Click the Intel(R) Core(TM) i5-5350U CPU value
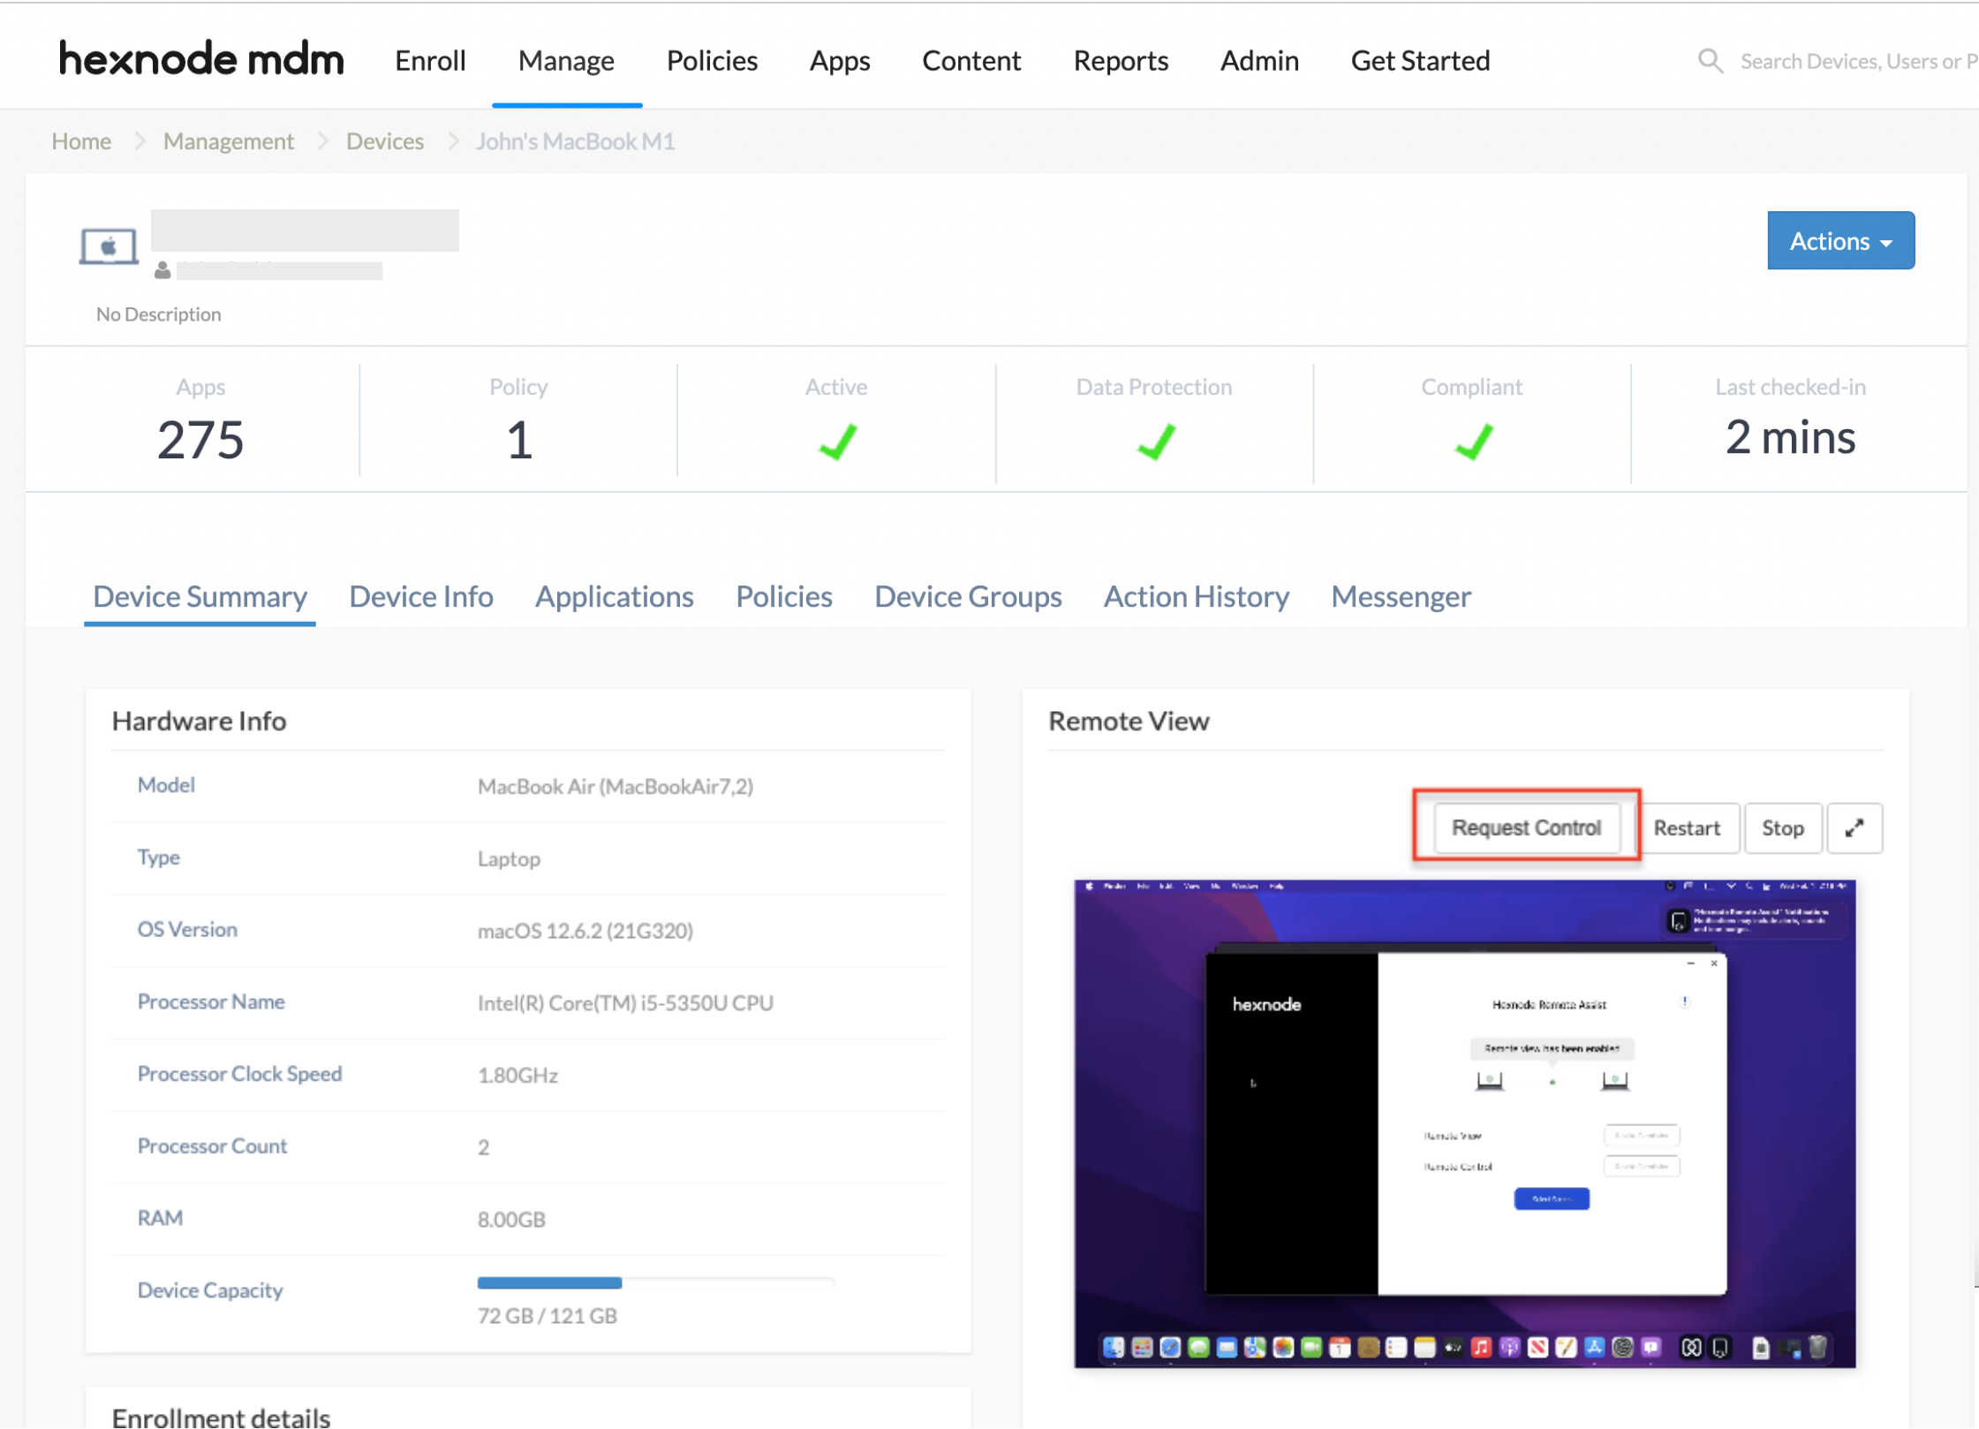This screenshot has height=1429, width=1979. pos(625,1002)
